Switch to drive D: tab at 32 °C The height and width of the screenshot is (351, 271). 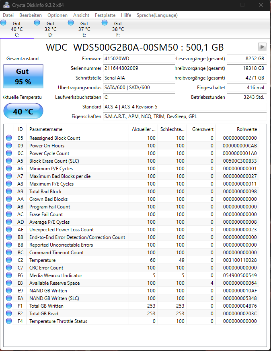point(51,29)
